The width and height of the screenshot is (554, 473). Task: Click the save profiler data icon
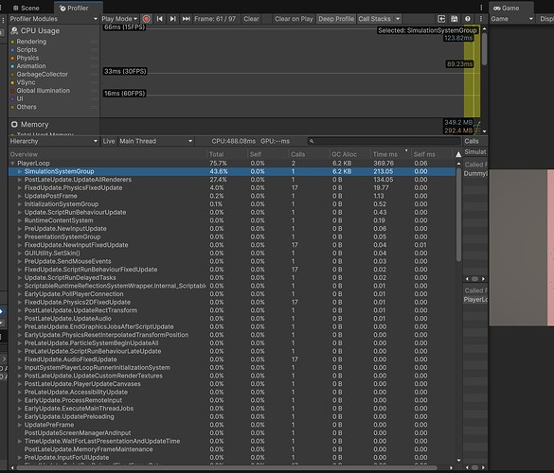455,19
